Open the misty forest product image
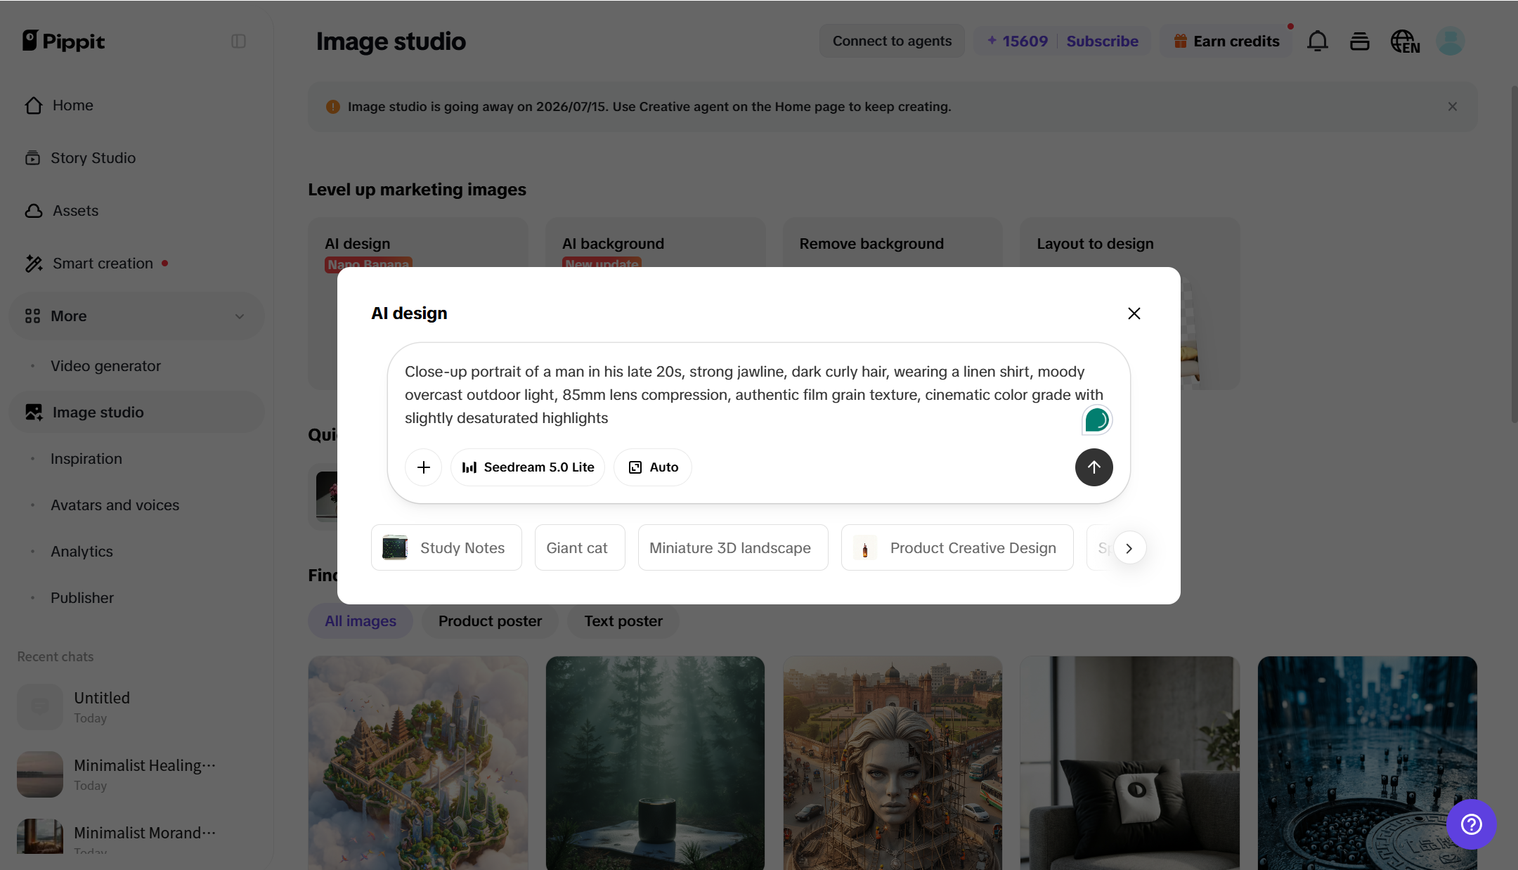 click(x=655, y=763)
